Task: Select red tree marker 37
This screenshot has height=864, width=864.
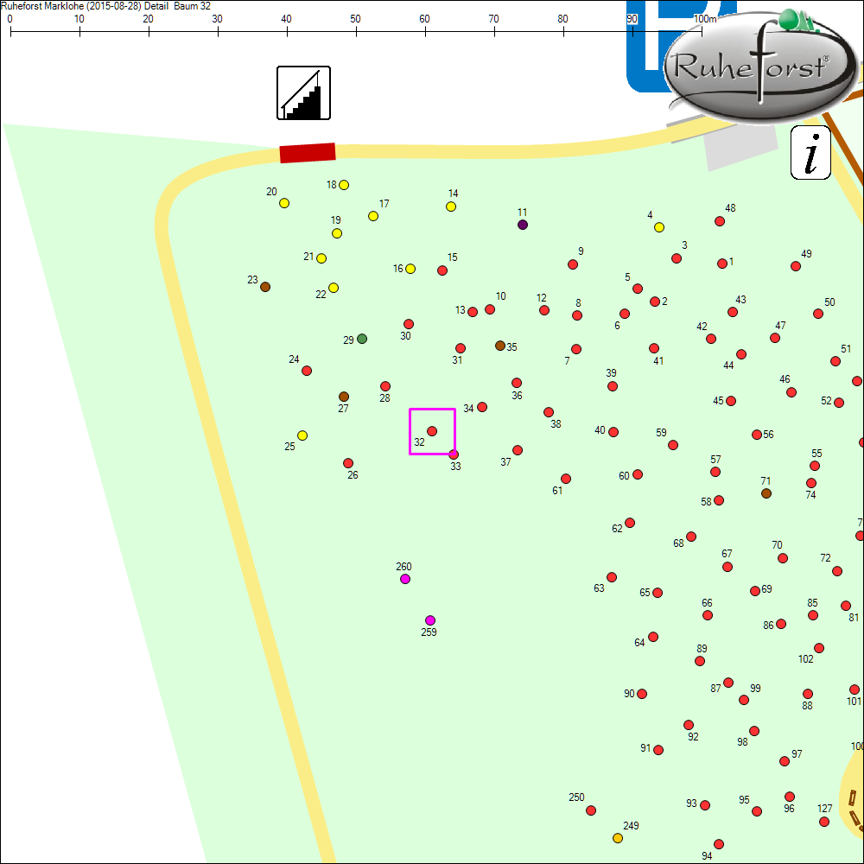Action: click(518, 450)
